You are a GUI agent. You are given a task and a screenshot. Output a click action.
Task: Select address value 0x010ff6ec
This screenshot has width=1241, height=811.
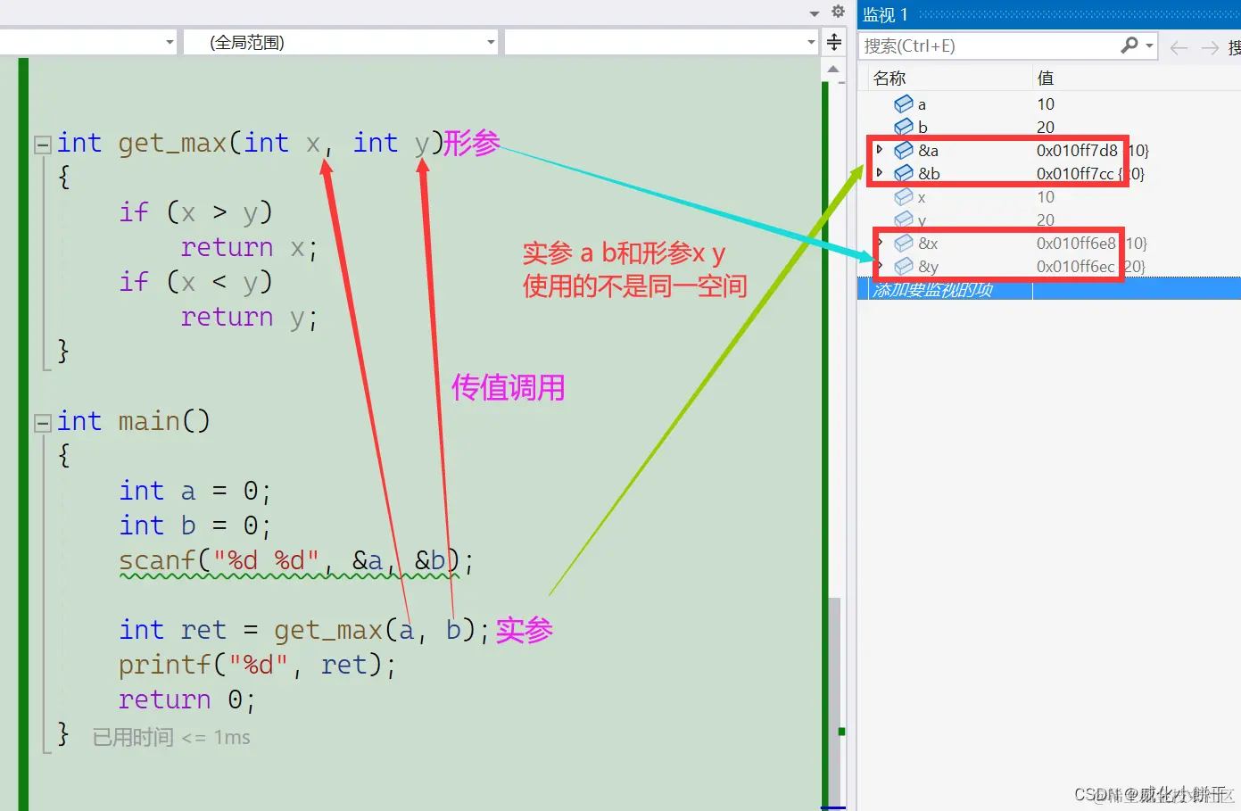1075,266
